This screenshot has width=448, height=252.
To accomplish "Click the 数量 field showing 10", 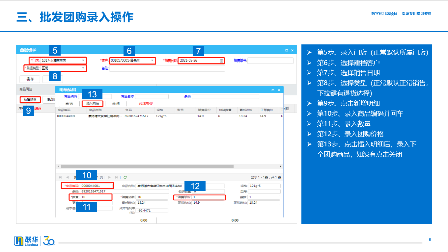I will pyautogui.click(x=96, y=197).
